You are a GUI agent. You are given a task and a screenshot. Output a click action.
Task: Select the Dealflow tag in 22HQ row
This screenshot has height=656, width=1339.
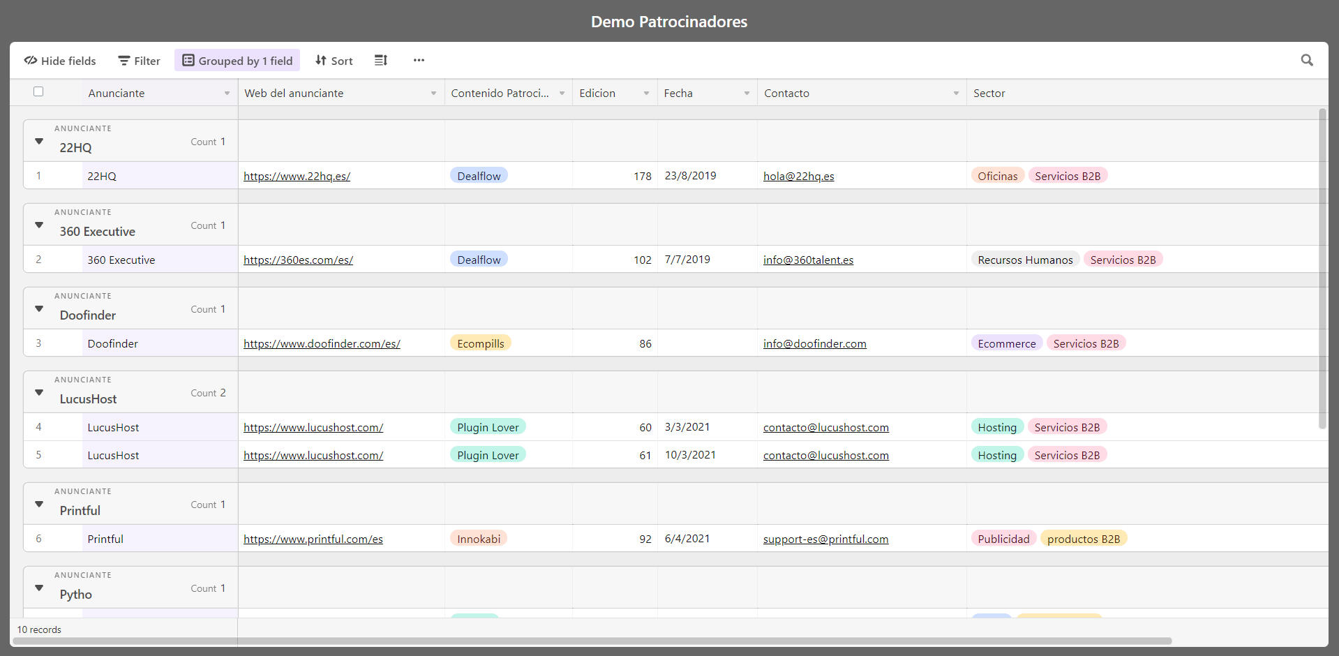[x=479, y=176]
